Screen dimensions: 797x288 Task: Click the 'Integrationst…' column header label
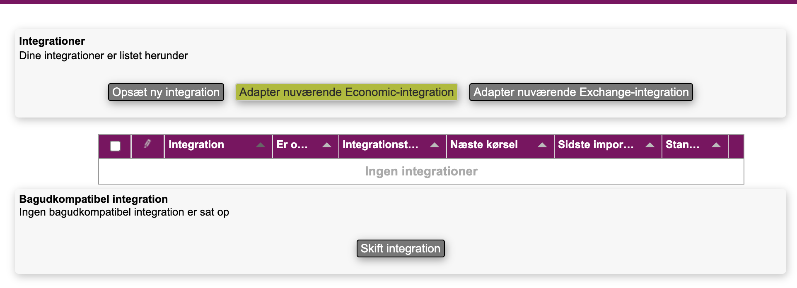tap(380, 145)
